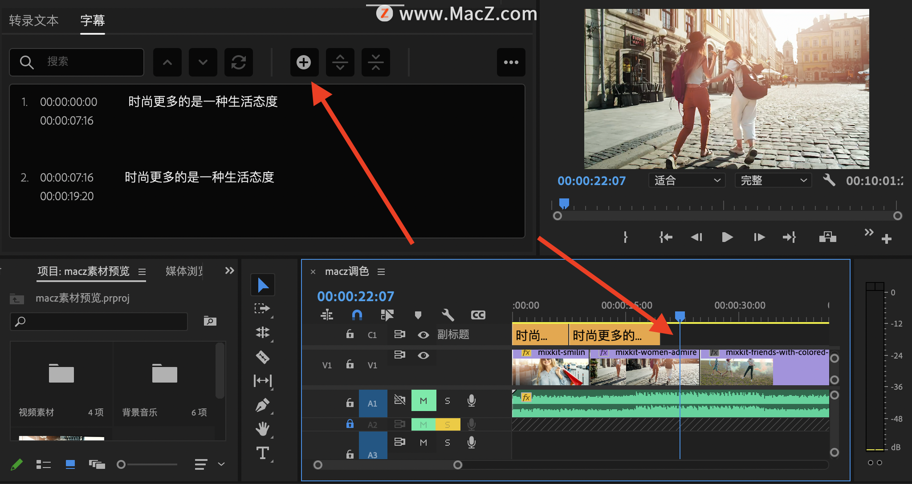The width and height of the screenshot is (912, 484).
Task: Step back one frame button
Action: pos(696,237)
